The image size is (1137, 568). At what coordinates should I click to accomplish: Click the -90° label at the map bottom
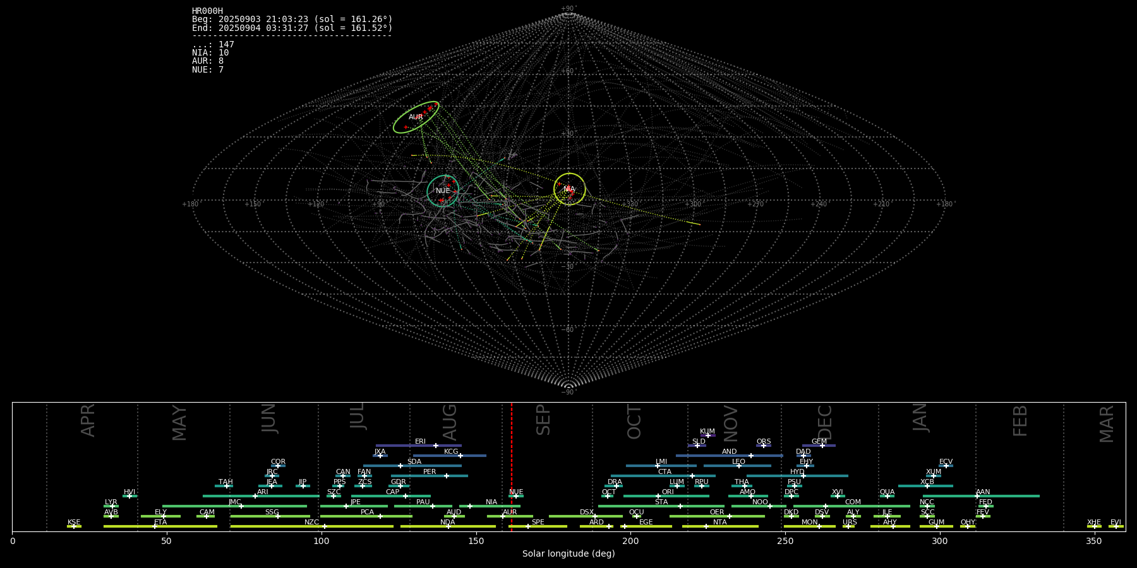(569, 393)
